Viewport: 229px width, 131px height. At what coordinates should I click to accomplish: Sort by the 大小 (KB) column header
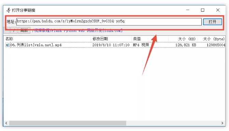pyautogui.click(x=187, y=39)
